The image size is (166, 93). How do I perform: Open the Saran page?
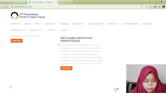pyautogui.click(x=64, y=30)
